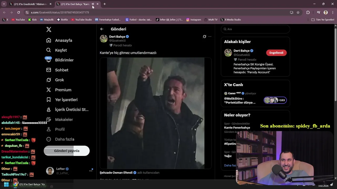337x189 pixels.
Task: Open Keşfet search page
Action: point(57,50)
